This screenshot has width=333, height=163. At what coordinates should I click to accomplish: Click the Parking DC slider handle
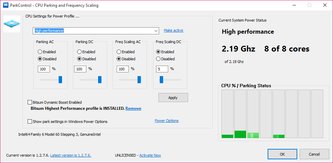click(x=100, y=79)
